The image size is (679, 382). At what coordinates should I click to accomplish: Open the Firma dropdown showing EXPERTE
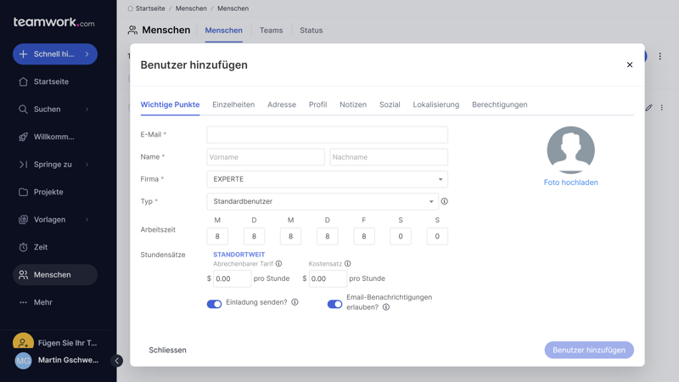327,179
